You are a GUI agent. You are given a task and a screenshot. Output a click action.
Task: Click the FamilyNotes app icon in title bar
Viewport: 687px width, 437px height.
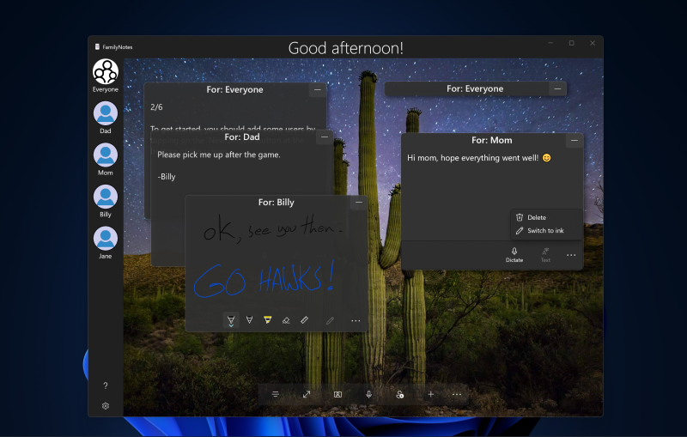(x=97, y=47)
